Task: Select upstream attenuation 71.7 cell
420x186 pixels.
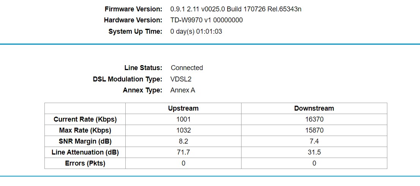Action: click(x=183, y=152)
